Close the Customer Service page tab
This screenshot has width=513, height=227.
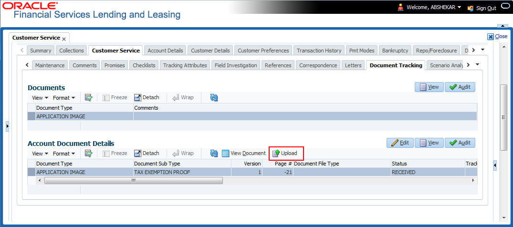[x=64, y=39]
